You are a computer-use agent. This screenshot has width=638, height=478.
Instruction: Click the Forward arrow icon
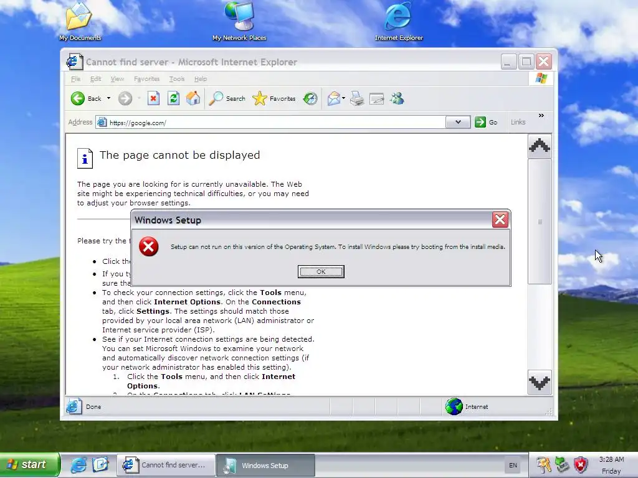pos(125,98)
